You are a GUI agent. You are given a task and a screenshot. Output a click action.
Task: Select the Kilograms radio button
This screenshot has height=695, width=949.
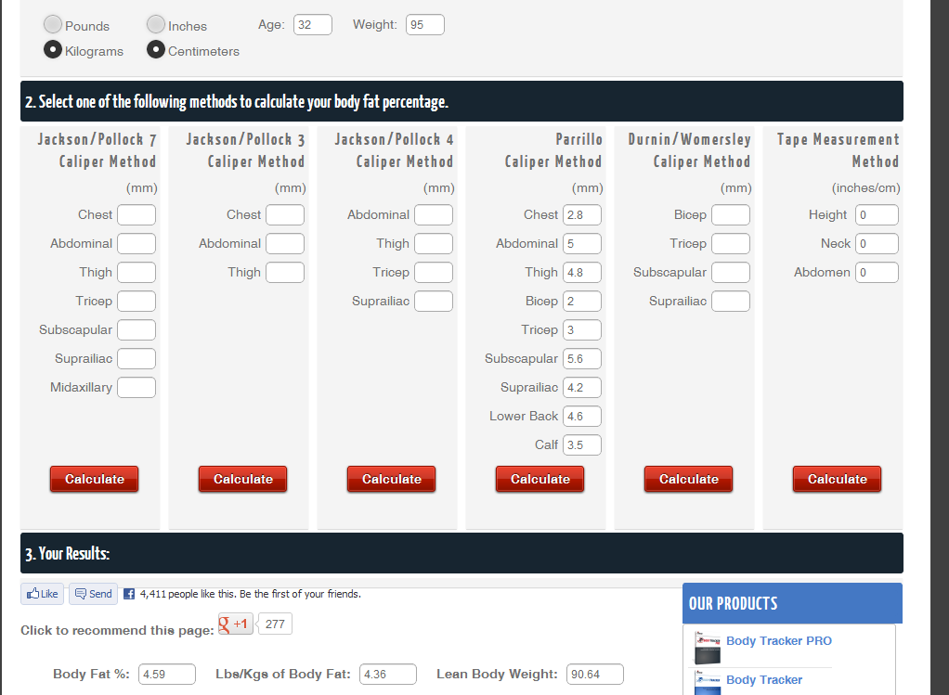(x=54, y=50)
